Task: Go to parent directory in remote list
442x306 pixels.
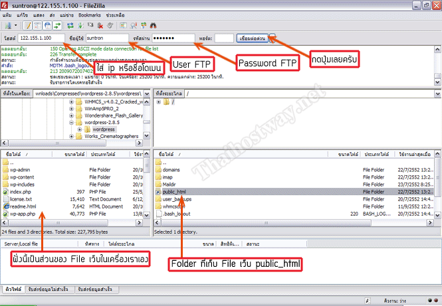Action: pos(162,163)
